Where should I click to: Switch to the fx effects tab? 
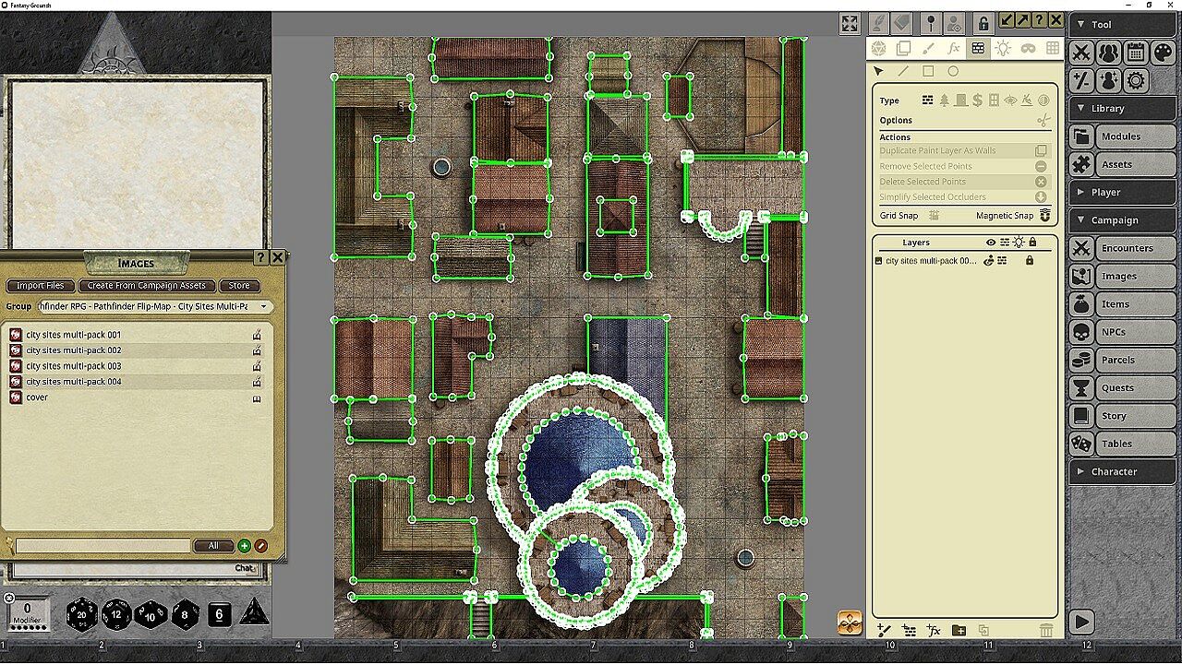click(954, 48)
